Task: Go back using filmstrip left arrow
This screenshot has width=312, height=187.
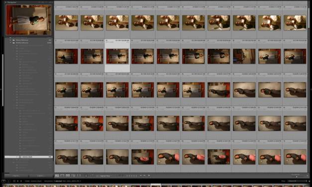Action: [x=18, y=181]
